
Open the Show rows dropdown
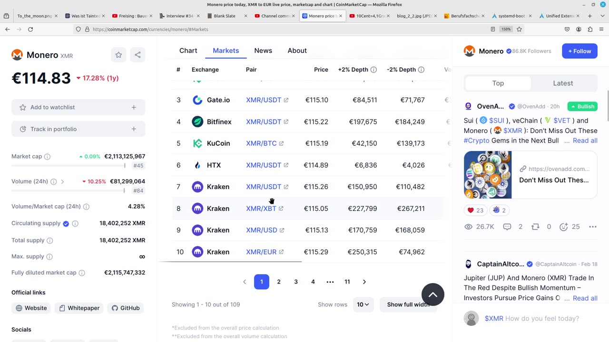[363, 304]
